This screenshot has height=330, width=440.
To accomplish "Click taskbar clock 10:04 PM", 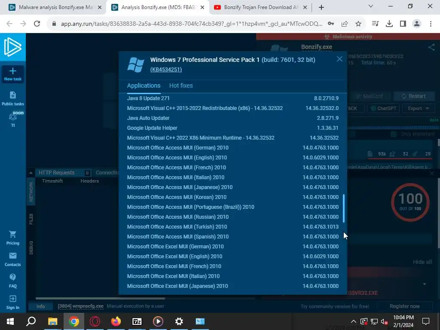I will [x=403, y=318].
